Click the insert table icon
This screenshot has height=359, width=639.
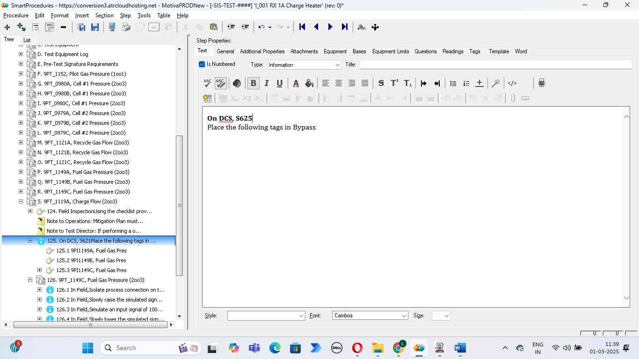point(207,98)
